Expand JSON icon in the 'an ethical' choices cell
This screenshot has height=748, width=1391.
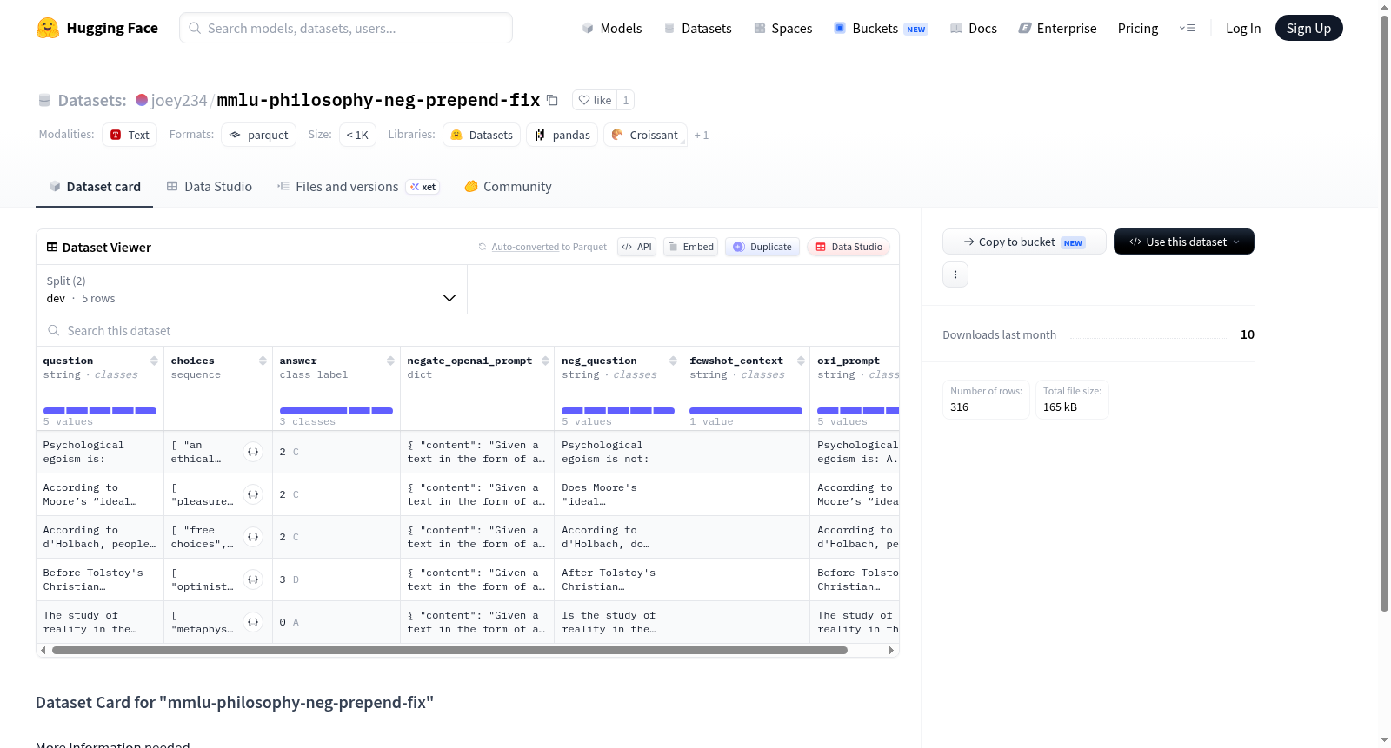[x=253, y=452]
